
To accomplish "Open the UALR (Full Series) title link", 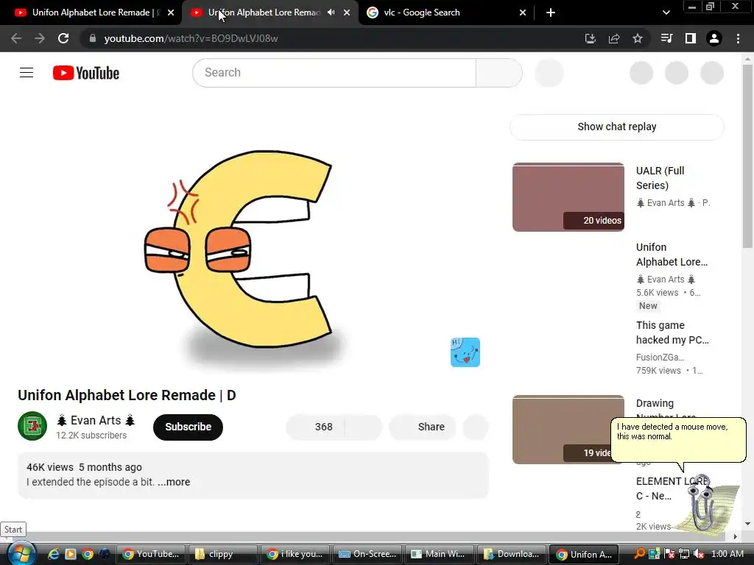I will [x=660, y=178].
